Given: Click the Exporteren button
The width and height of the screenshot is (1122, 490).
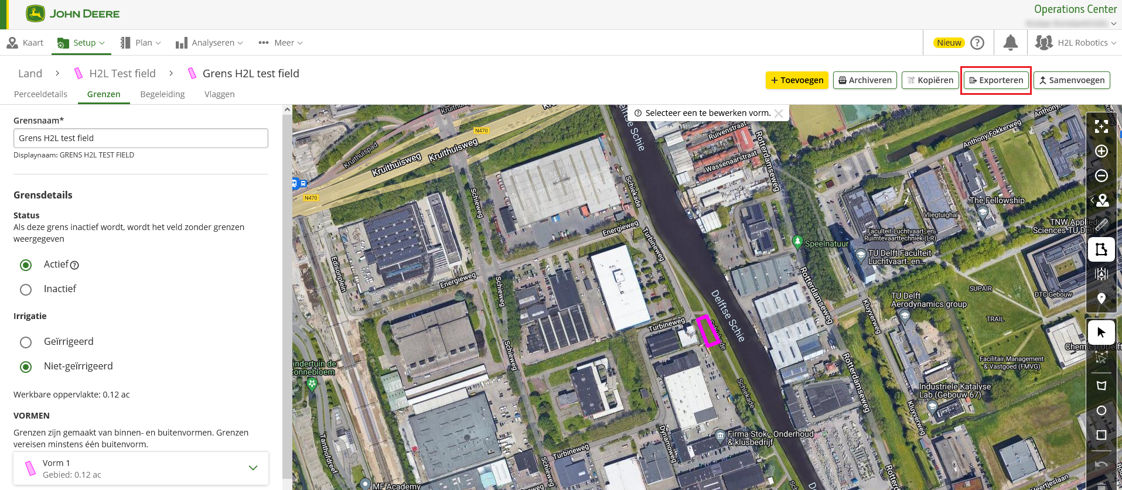Looking at the screenshot, I should [x=995, y=80].
